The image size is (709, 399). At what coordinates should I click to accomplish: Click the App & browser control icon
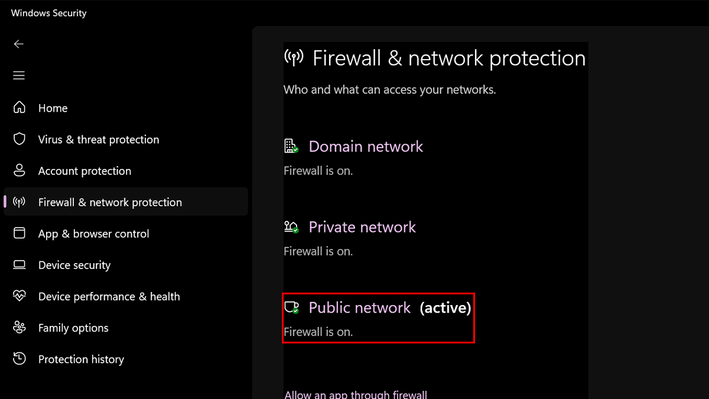pyautogui.click(x=19, y=233)
